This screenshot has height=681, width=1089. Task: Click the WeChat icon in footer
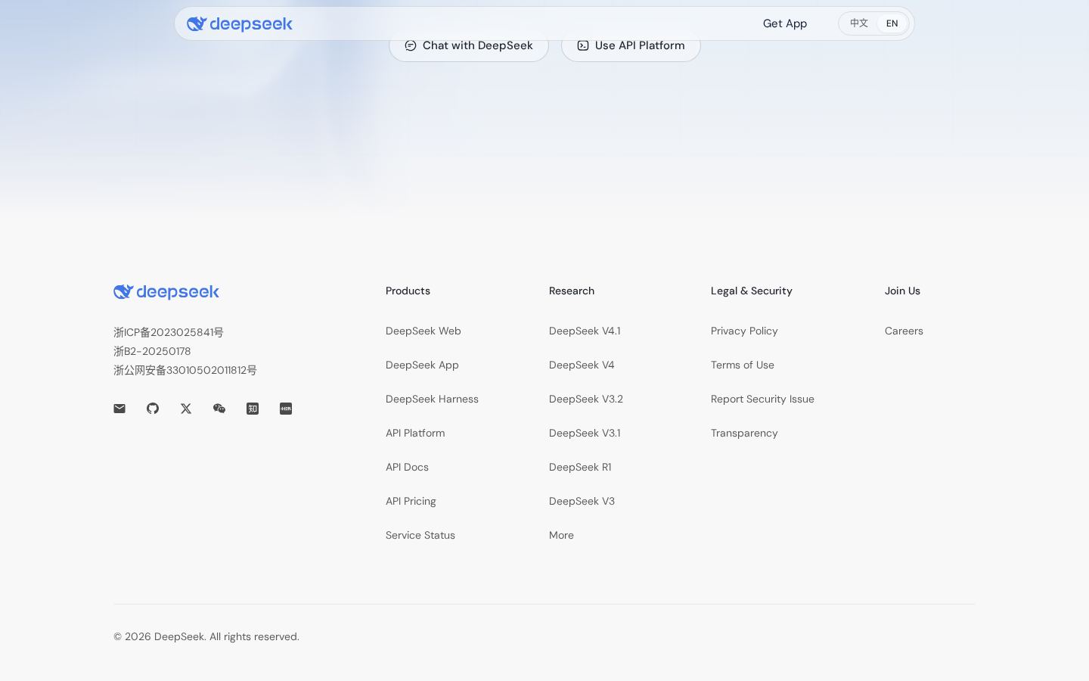[219, 409]
